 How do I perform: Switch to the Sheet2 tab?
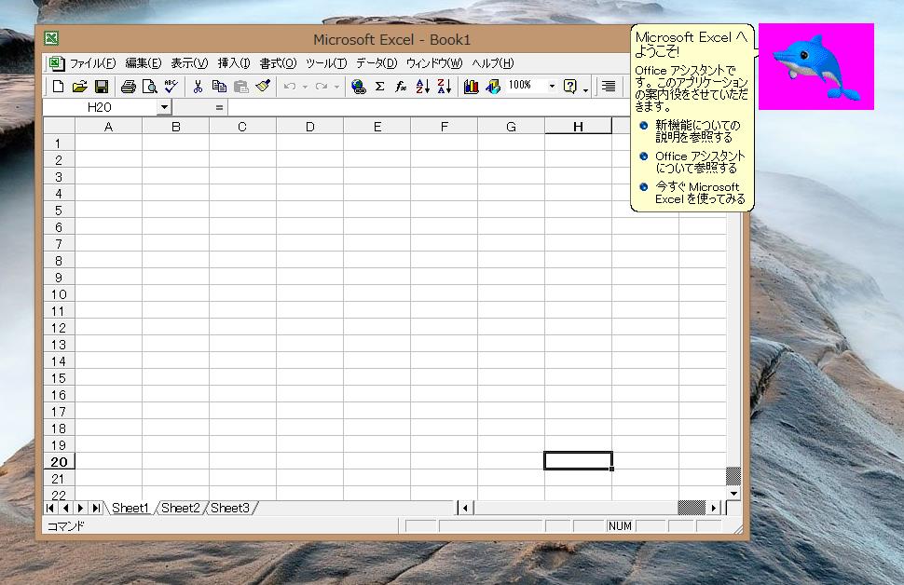tap(180, 508)
